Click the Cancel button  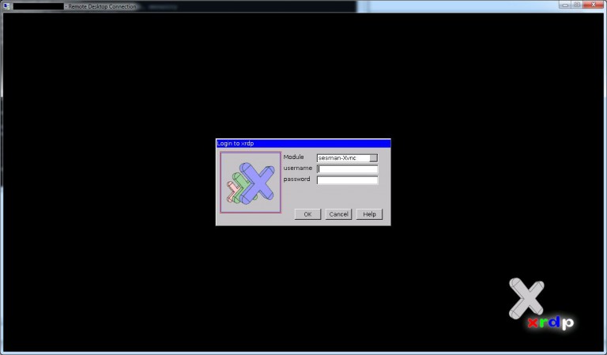pos(338,214)
